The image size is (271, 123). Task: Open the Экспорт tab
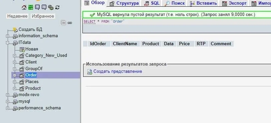[234, 3]
